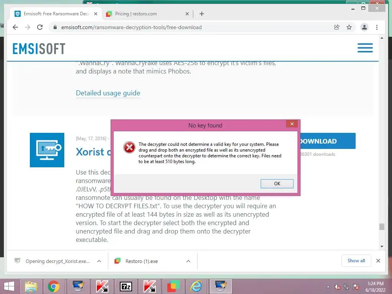Show hidden system tray icons
This screenshot has width=392, height=294.
click(x=328, y=287)
